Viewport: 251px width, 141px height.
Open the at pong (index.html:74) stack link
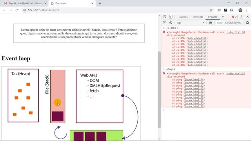click(x=194, y=80)
